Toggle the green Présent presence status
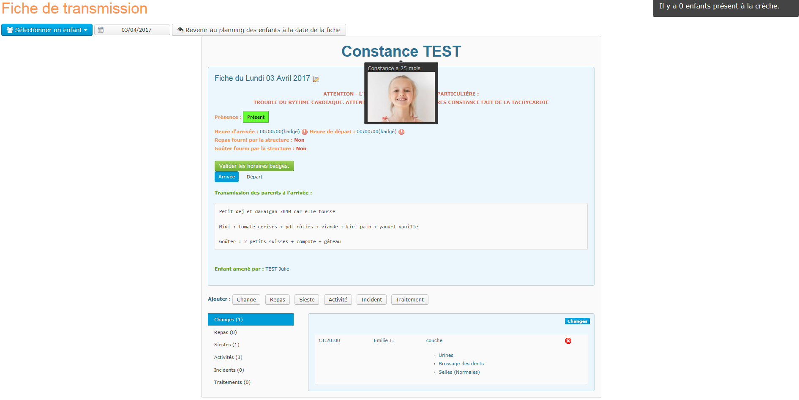799x400 pixels. click(x=256, y=117)
